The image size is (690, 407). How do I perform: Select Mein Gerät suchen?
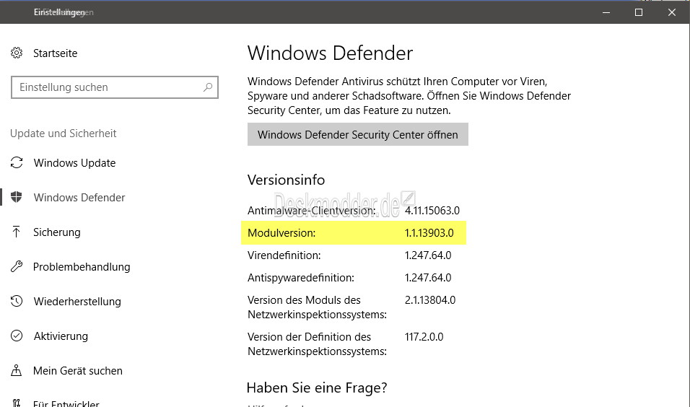[x=77, y=371]
